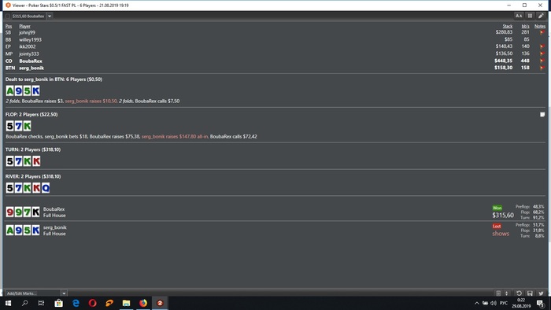Open the Add/Edit Marks dropdown arrow

pyautogui.click(x=64, y=293)
